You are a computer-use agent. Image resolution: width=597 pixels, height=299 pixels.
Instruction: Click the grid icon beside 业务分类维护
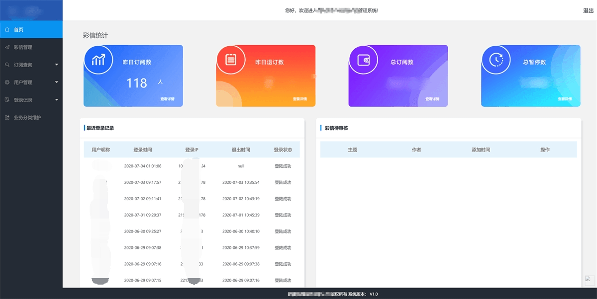(x=7, y=118)
